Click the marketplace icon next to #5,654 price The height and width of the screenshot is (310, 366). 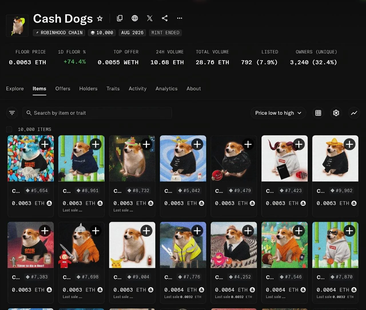[49, 203]
